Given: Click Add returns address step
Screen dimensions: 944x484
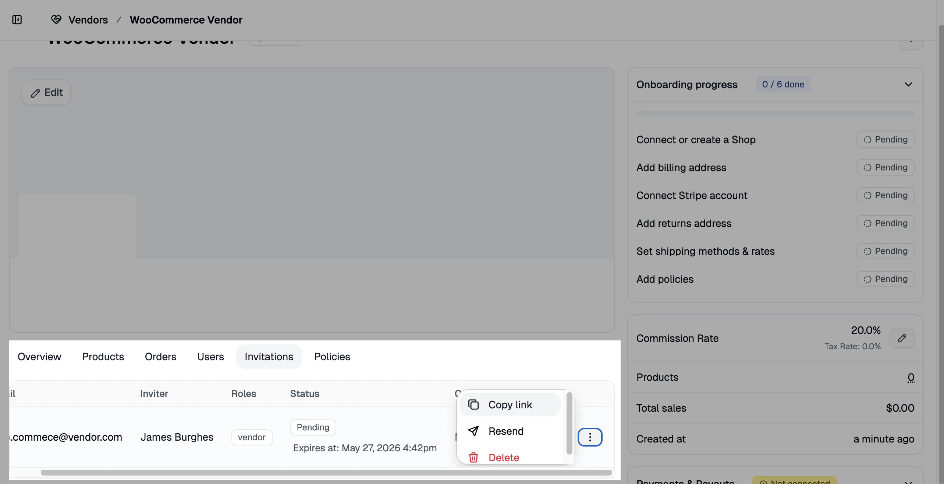Looking at the screenshot, I should point(684,223).
